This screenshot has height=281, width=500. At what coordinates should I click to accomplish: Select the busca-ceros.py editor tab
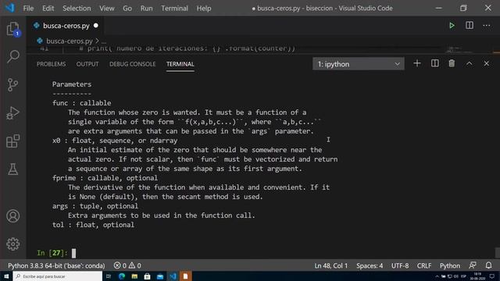[x=66, y=26]
